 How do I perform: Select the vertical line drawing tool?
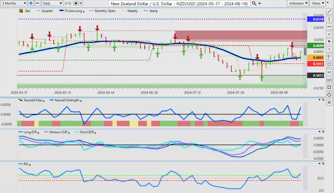[329, 19]
